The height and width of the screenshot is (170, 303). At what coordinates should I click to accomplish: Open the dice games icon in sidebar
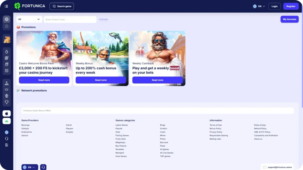click(7, 64)
